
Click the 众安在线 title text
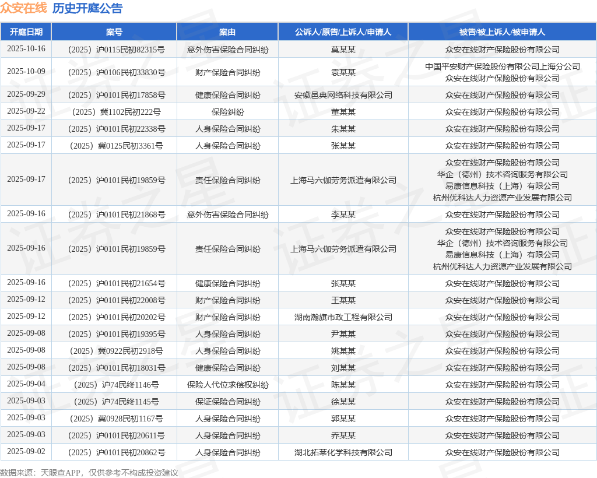[x=23, y=8]
